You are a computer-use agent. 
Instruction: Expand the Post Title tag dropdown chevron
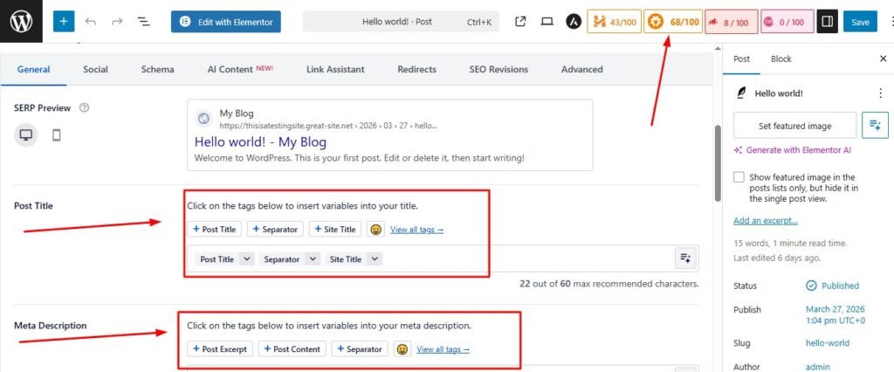[247, 259]
